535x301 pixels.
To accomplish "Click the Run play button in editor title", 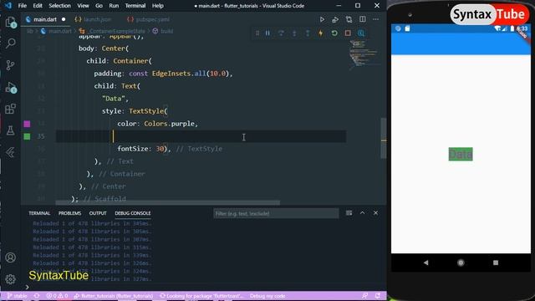I will pyautogui.click(x=322, y=19).
